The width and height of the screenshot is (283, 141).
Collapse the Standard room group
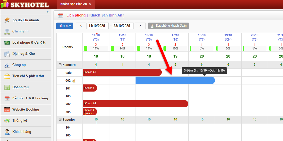pos(60,65)
